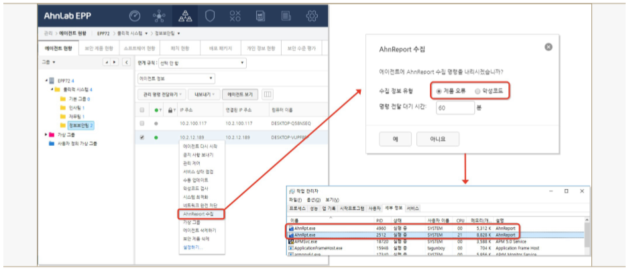
Task: Click the pink 가상 그룹 folder icon
Action: tap(52, 135)
